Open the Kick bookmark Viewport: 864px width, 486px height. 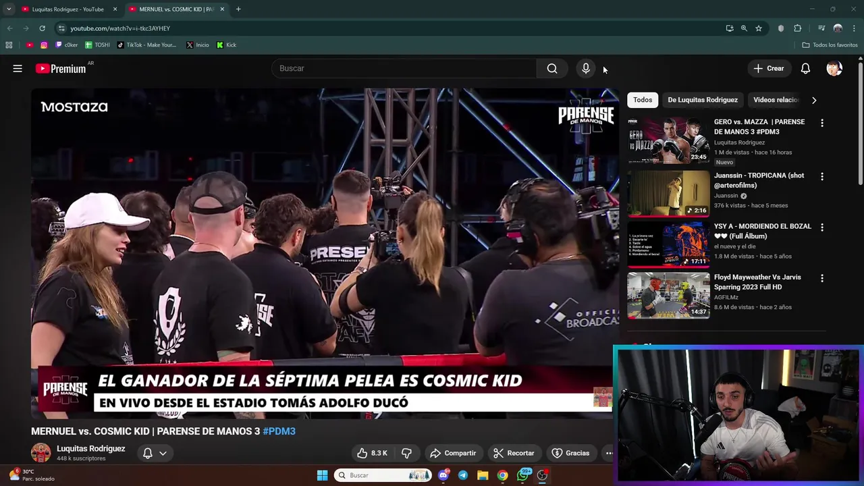click(x=226, y=45)
